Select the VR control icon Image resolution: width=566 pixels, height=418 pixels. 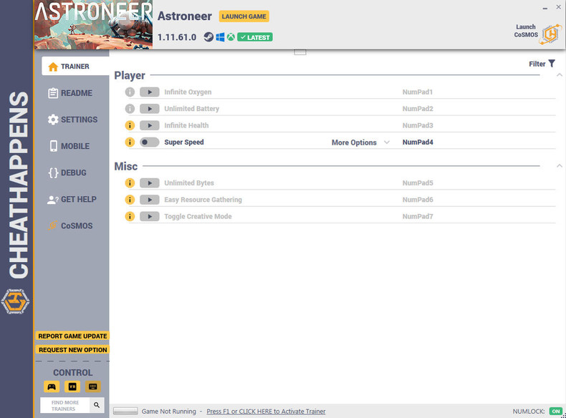click(x=72, y=387)
